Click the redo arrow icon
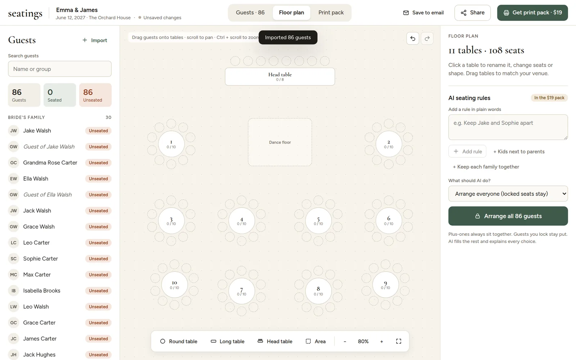The width and height of the screenshot is (576, 360). [x=427, y=39]
